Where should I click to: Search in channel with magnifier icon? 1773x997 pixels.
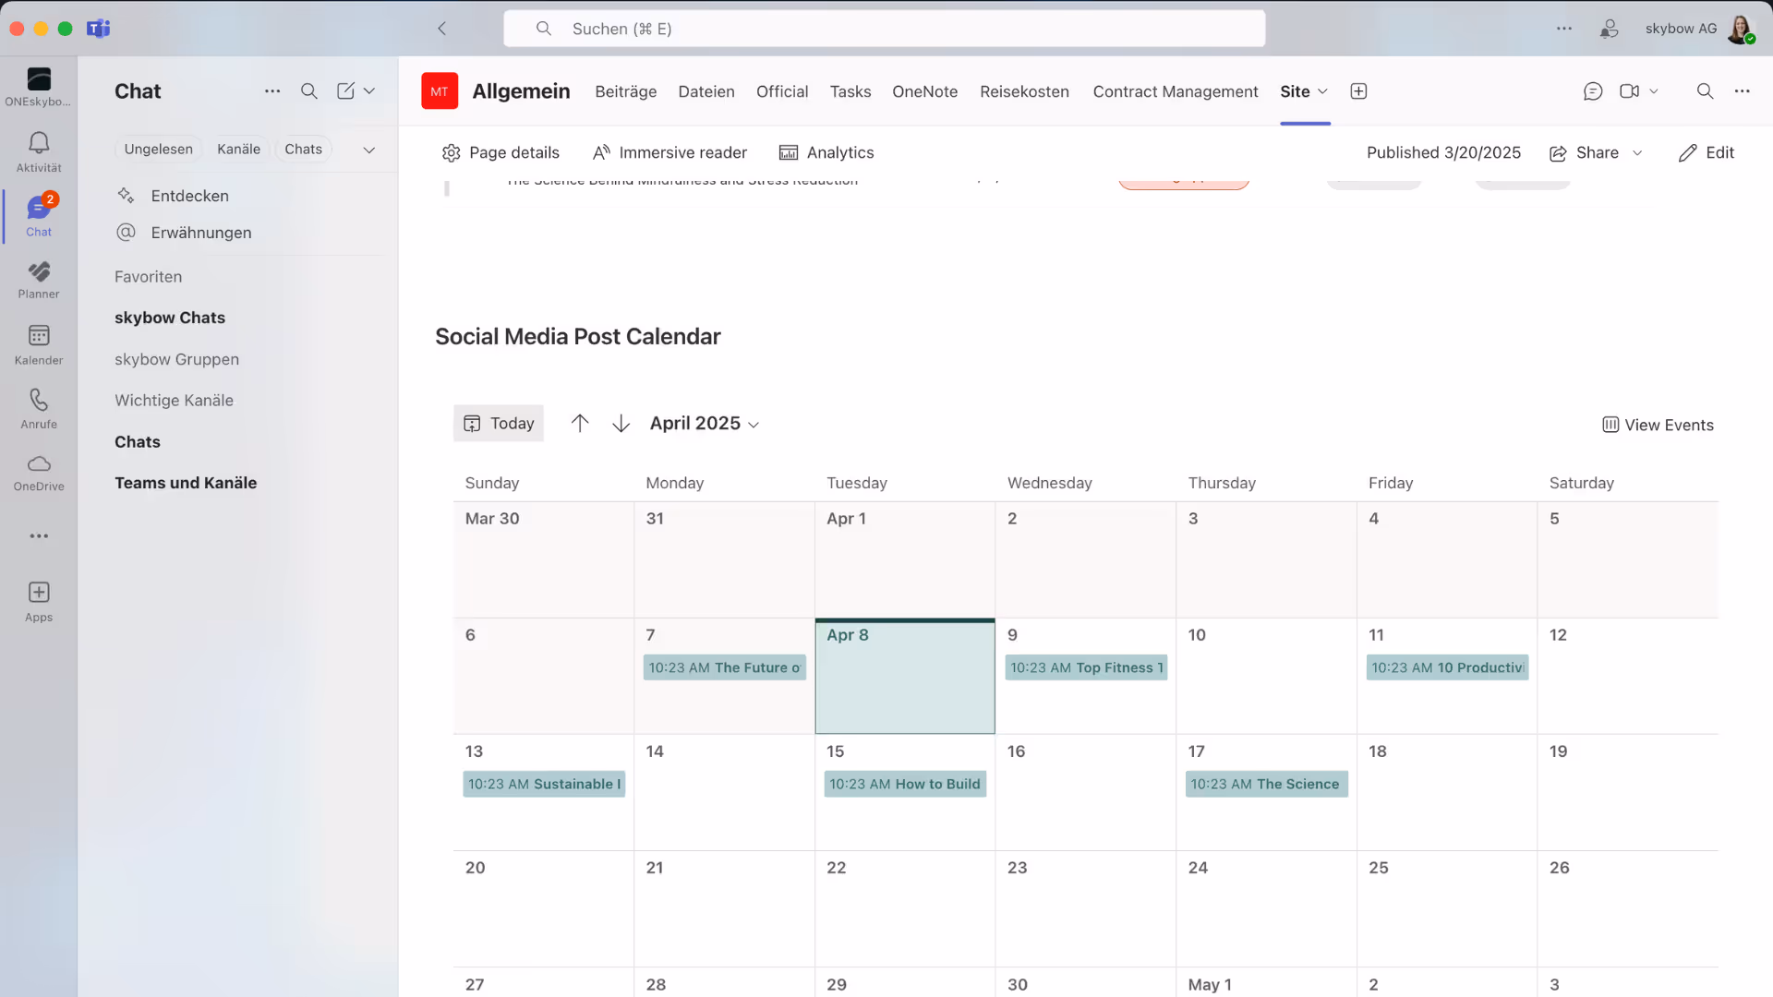pos(1705,90)
